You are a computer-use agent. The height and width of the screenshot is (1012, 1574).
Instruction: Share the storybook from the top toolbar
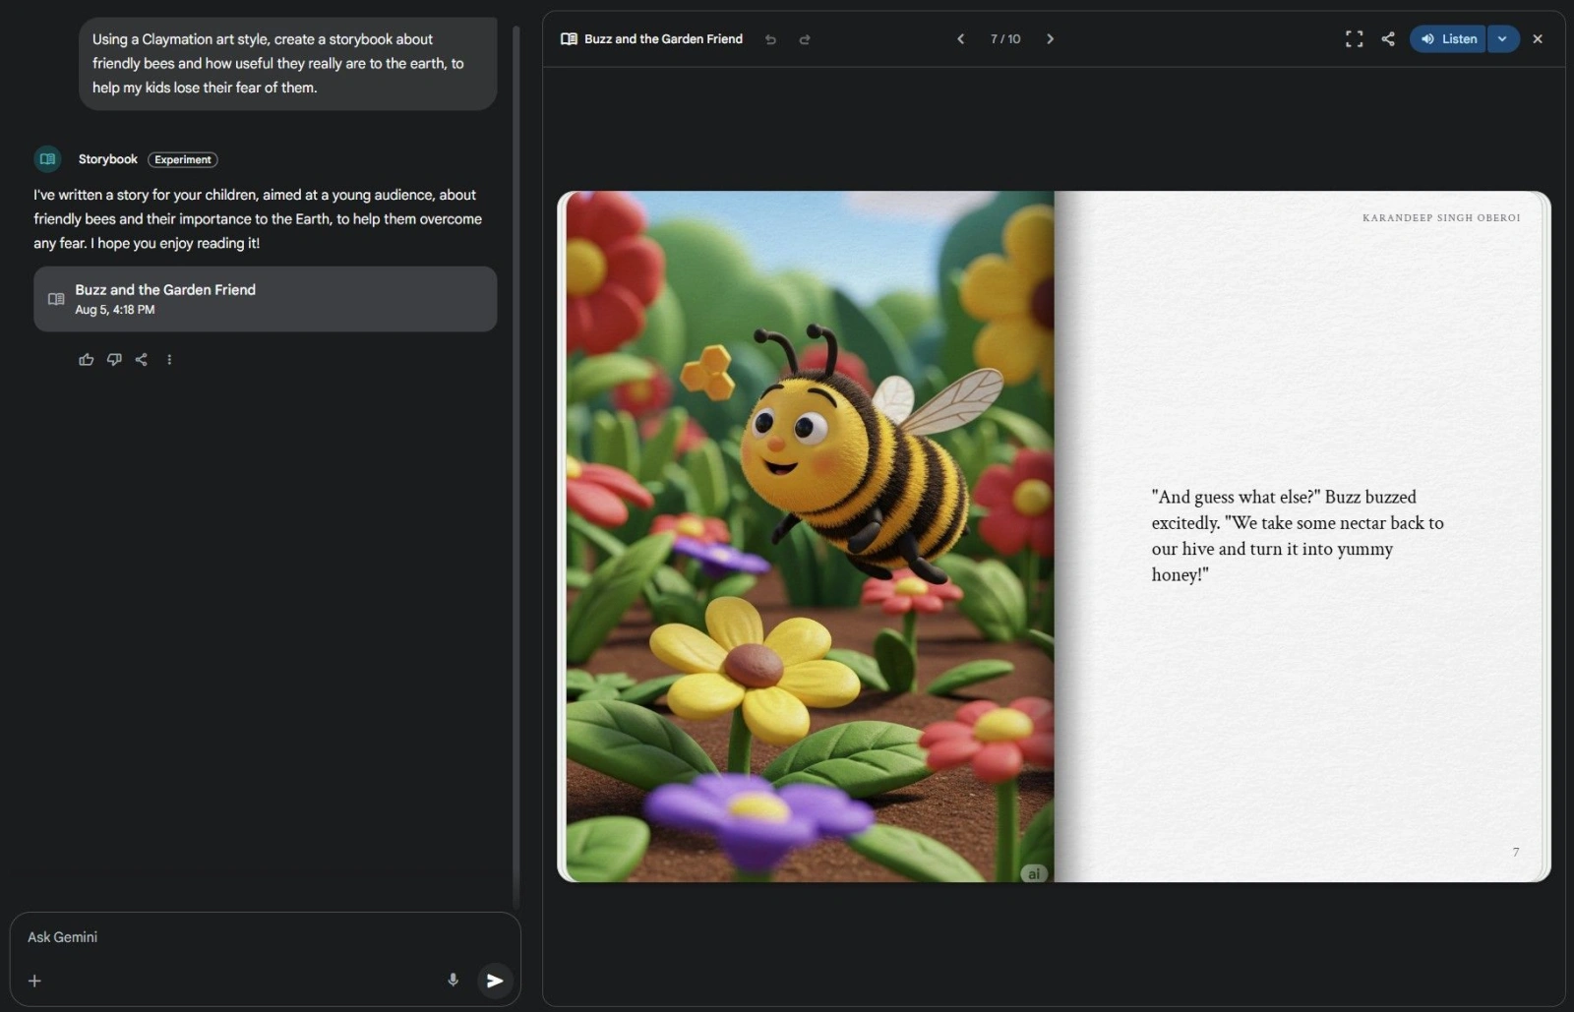point(1388,39)
